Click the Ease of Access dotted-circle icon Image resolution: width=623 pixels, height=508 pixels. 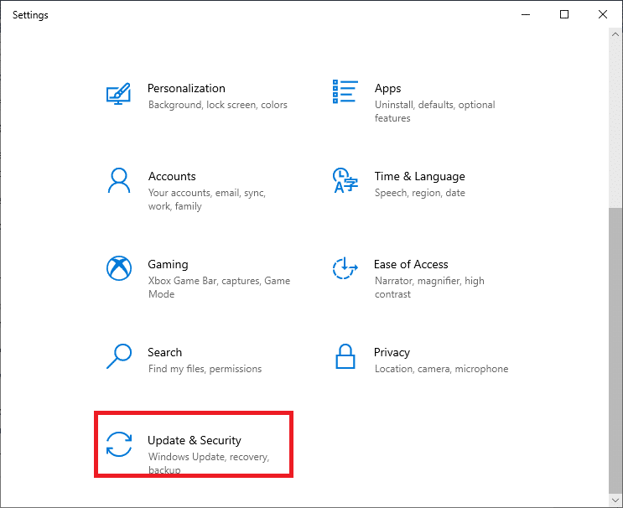click(x=345, y=268)
